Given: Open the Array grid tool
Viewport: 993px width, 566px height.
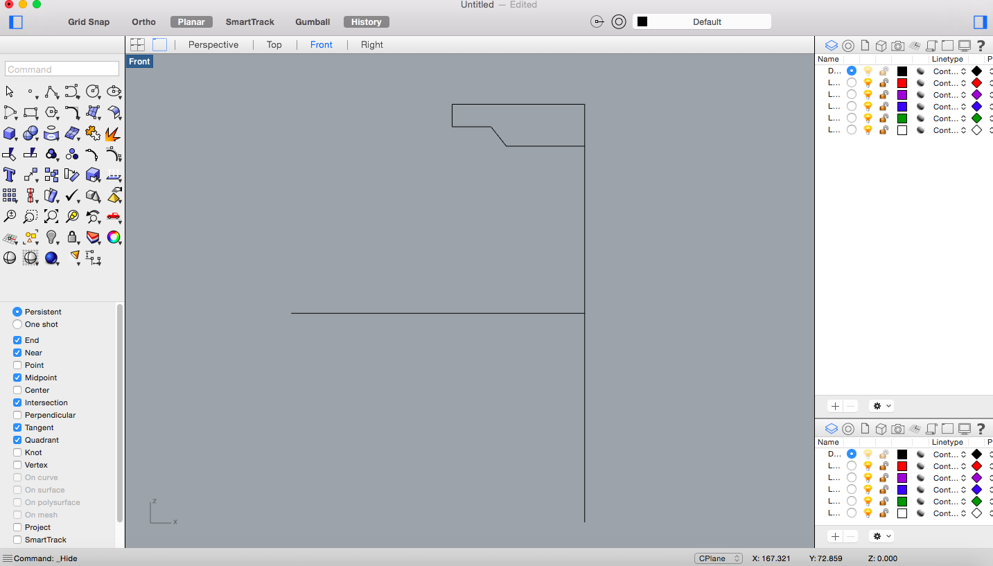Looking at the screenshot, I should pos(10,195).
